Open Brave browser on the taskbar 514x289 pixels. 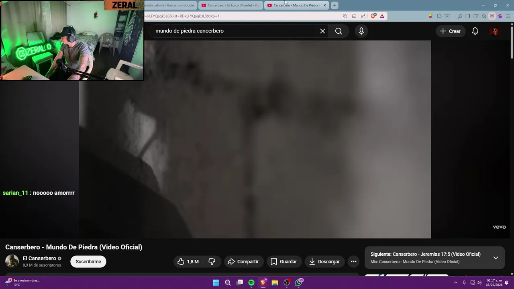(x=263, y=283)
